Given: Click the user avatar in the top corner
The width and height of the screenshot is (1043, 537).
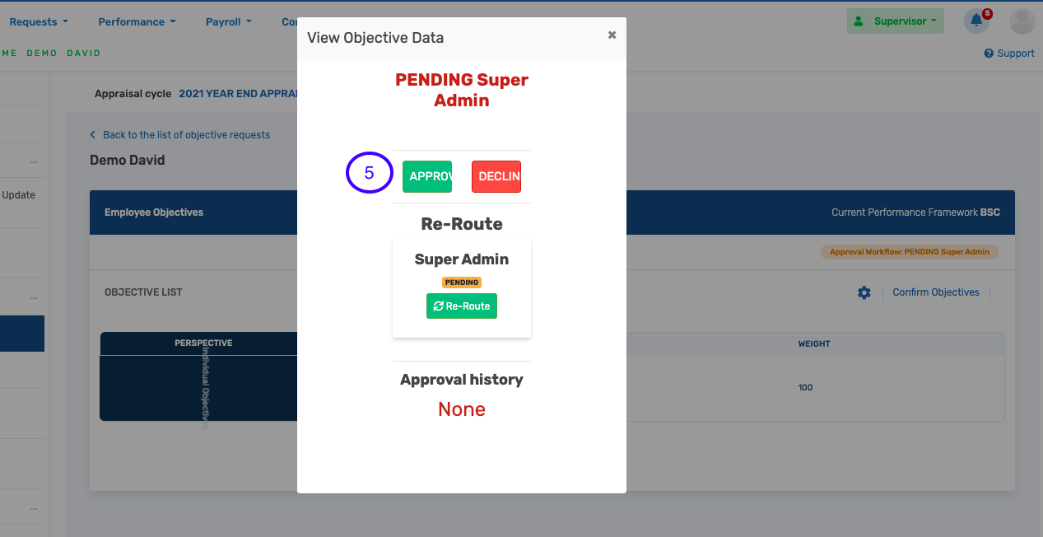Looking at the screenshot, I should pos(1022,21).
